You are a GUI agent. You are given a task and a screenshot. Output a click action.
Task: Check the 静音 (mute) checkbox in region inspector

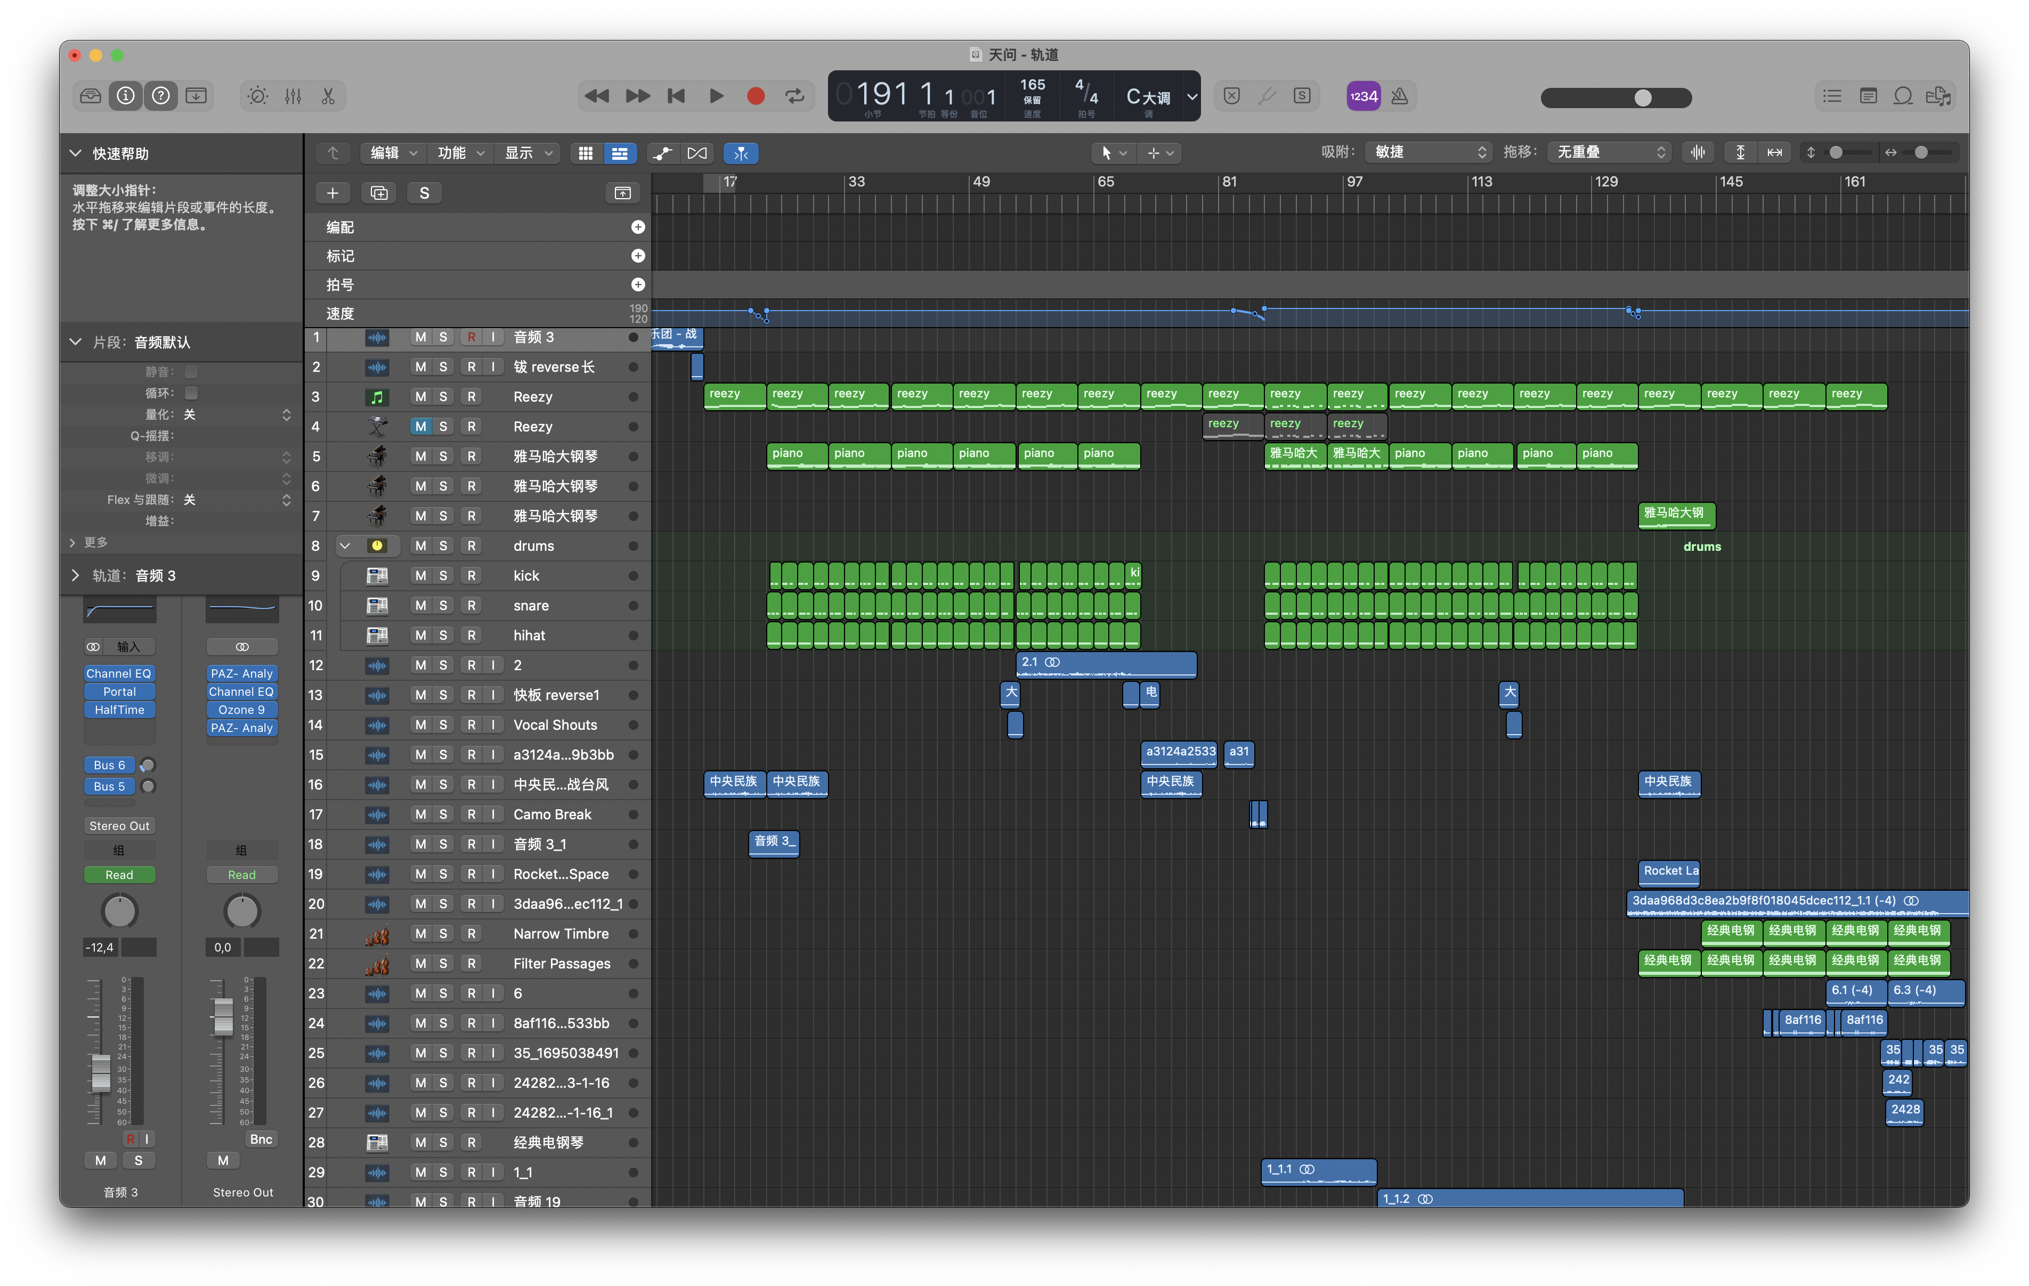tap(191, 372)
